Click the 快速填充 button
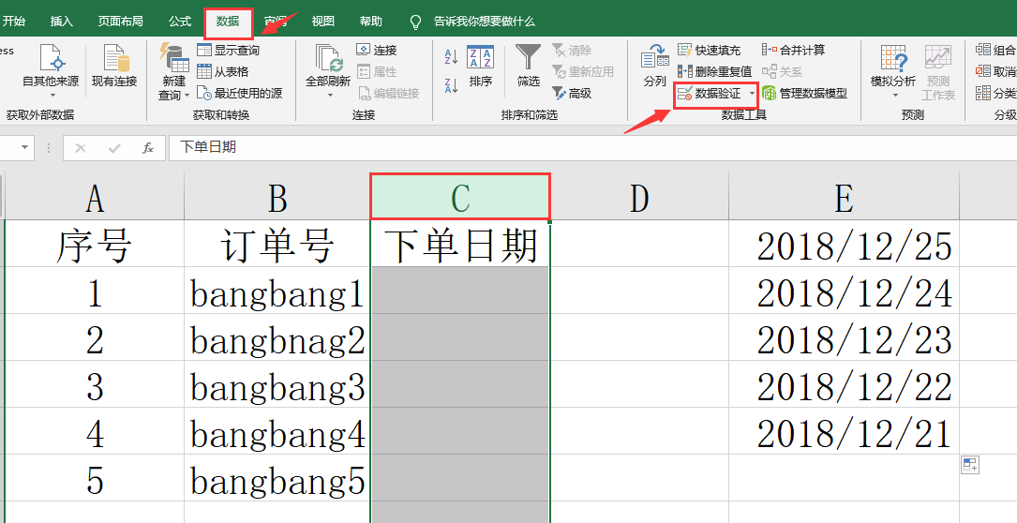Viewport: 1017px width, 523px height. tap(709, 50)
